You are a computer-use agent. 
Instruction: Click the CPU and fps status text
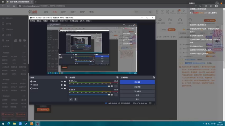(140, 103)
